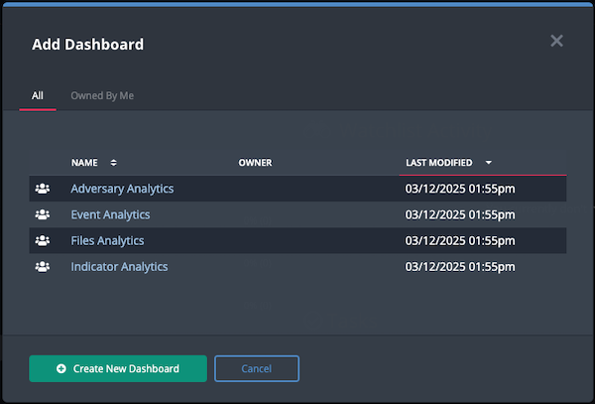
Task: Click Indicator Analytics modified date cell
Action: tap(460, 267)
